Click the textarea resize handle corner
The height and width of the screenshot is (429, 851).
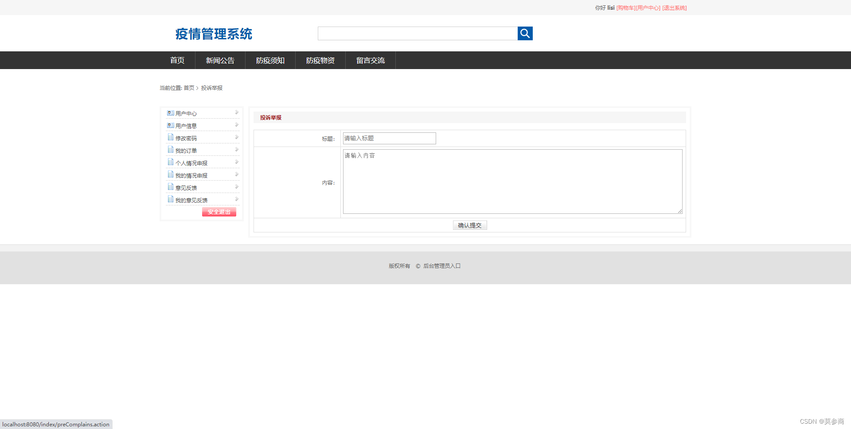680,211
